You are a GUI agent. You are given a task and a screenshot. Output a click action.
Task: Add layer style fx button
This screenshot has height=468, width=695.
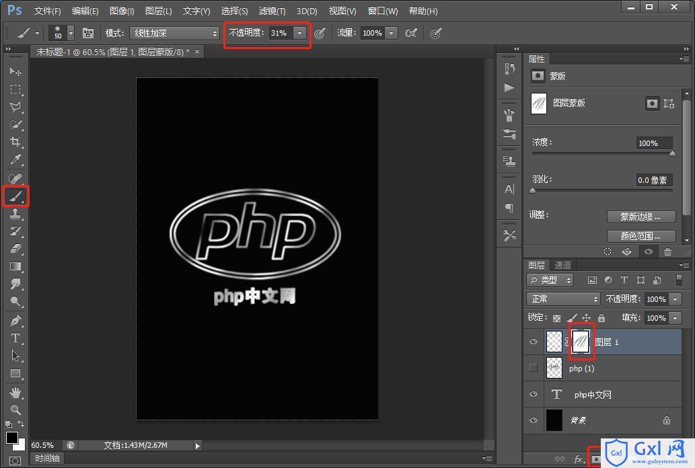tap(579, 459)
